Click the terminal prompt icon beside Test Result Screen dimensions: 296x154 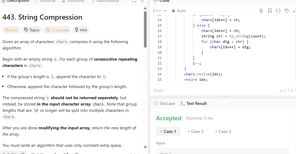tap(182, 103)
